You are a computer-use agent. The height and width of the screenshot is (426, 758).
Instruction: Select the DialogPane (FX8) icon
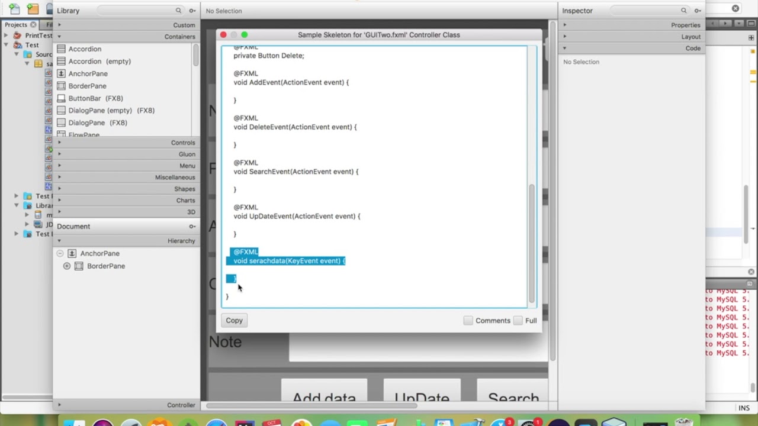point(61,123)
